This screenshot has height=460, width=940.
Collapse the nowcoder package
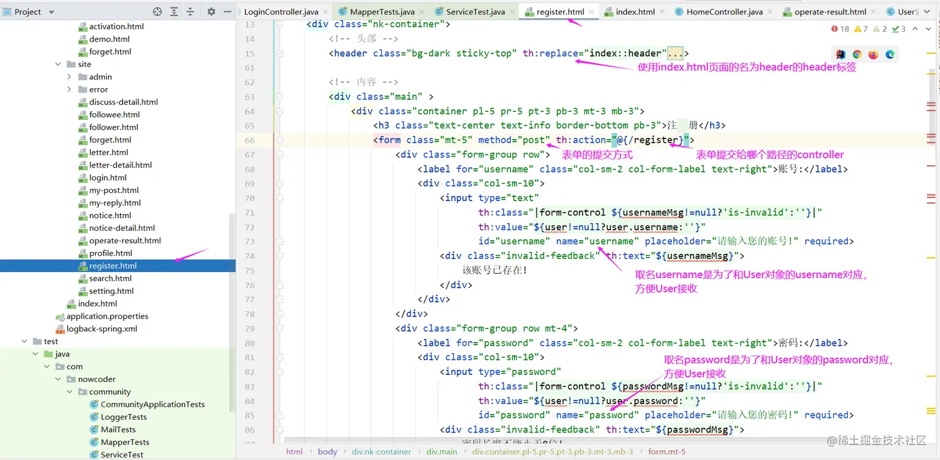click(x=58, y=379)
